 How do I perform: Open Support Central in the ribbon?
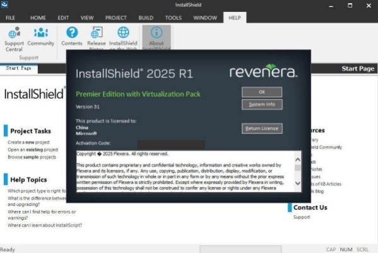(14, 39)
